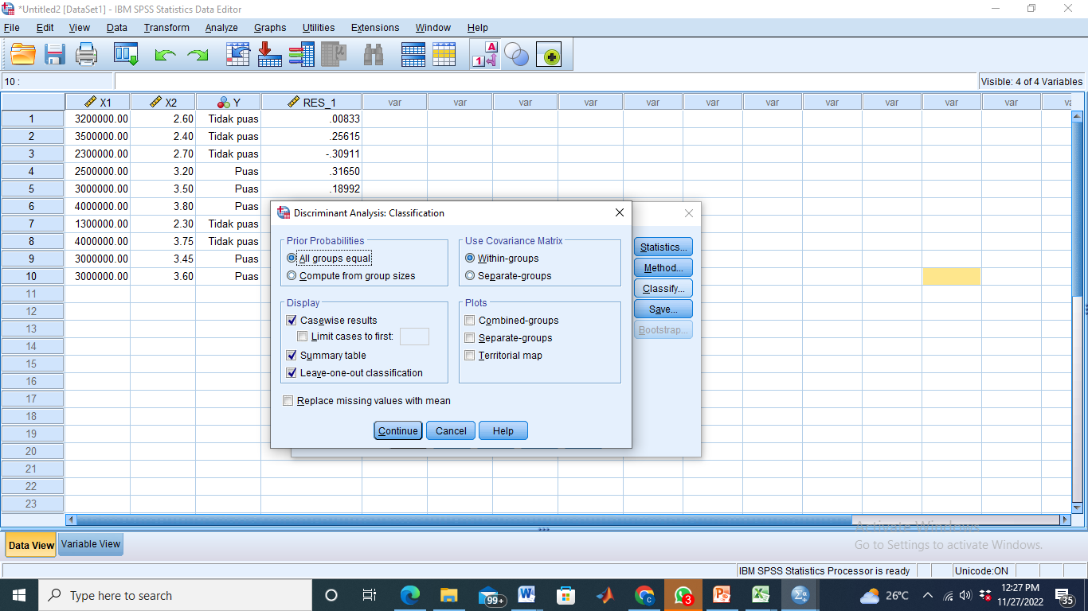1088x611 pixels.
Task: Toggle the Value Labels toolbar icon
Action: pos(485,55)
